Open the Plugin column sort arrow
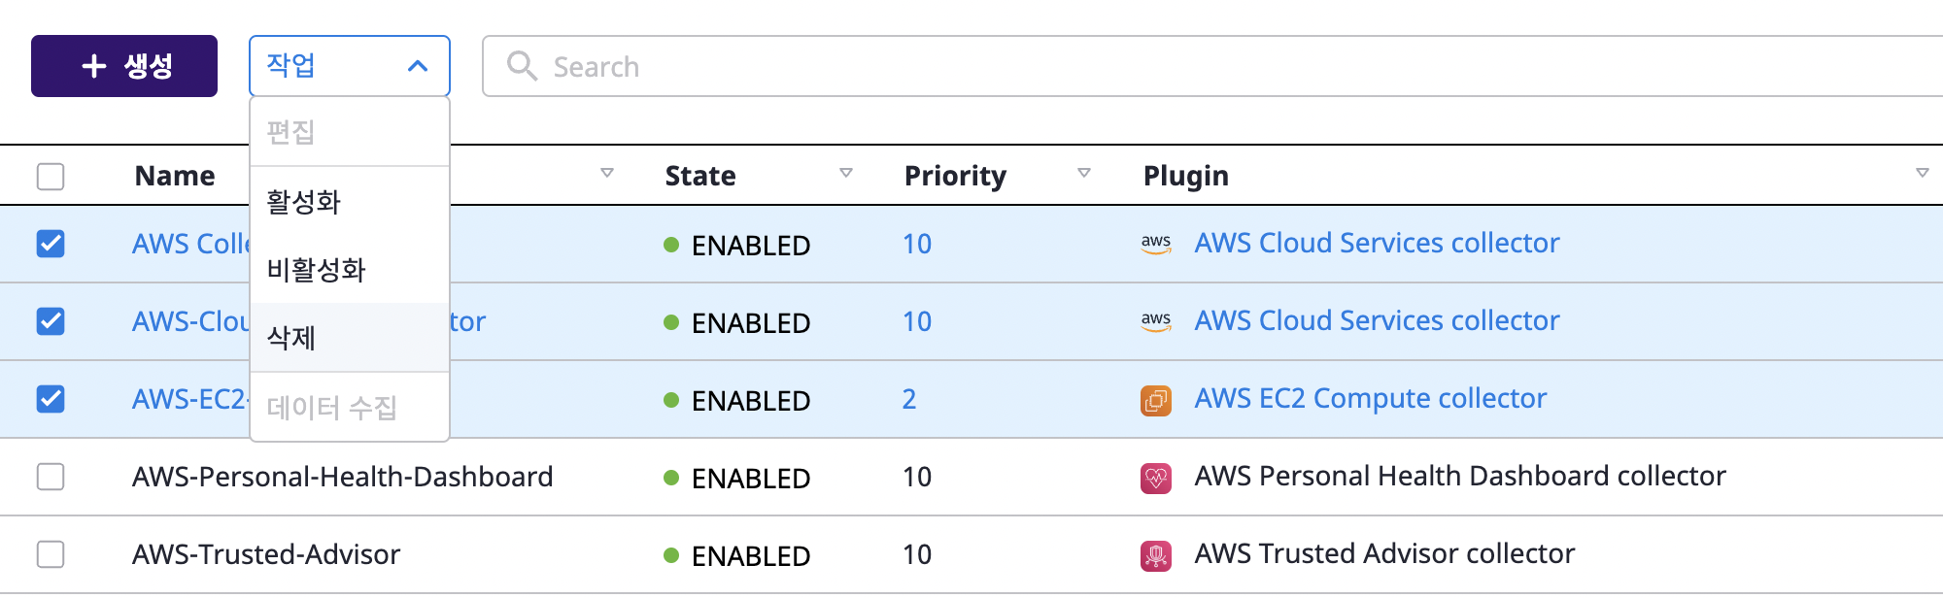 point(1922,173)
